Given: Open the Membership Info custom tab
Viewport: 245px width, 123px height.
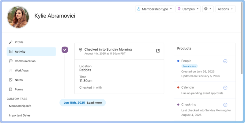Looking at the screenshot, I should (x=20, y=106).
